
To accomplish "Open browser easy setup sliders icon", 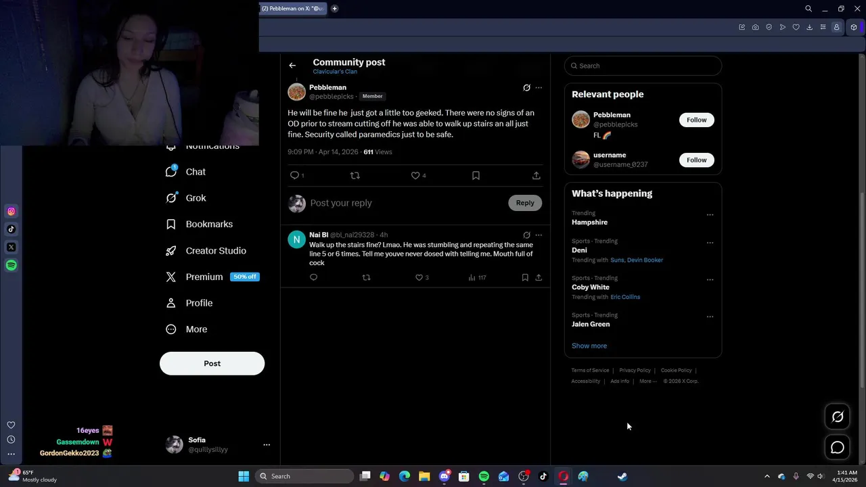I will 823,27.
